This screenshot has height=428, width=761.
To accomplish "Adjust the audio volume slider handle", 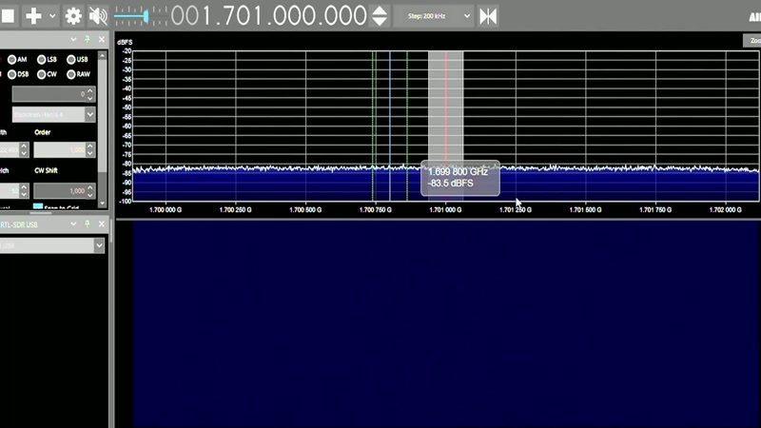I will pyautogui.click(x=146, y=16).
